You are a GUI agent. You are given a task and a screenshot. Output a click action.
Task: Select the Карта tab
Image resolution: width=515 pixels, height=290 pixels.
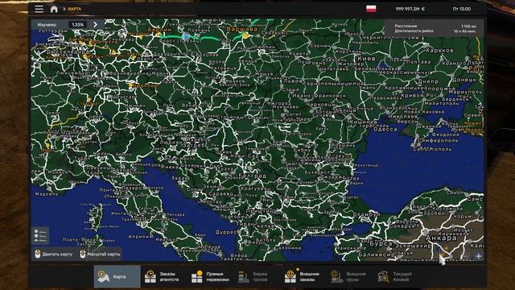(117, 276)
